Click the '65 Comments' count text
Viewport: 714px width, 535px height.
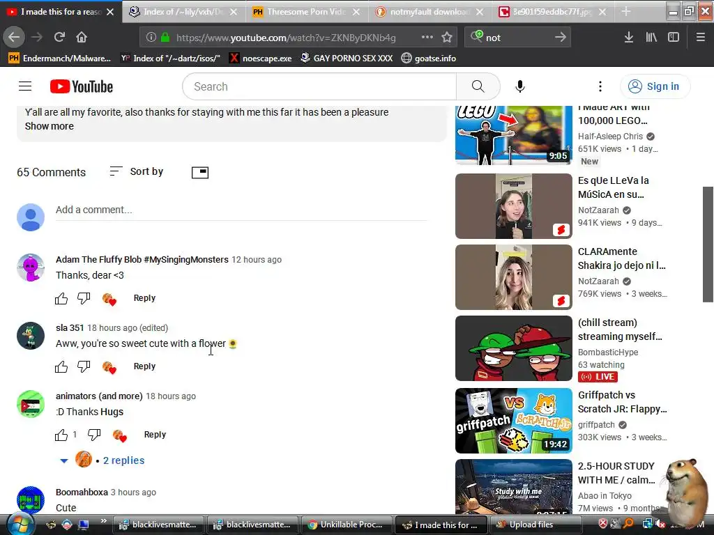52,173
